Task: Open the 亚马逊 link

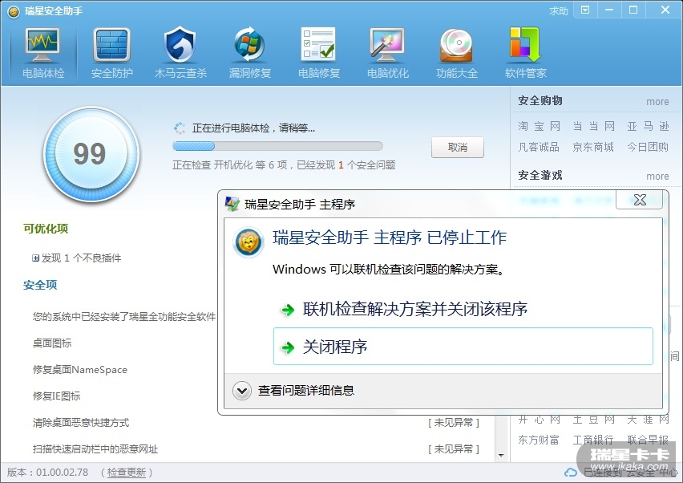Action: [648, 127]
